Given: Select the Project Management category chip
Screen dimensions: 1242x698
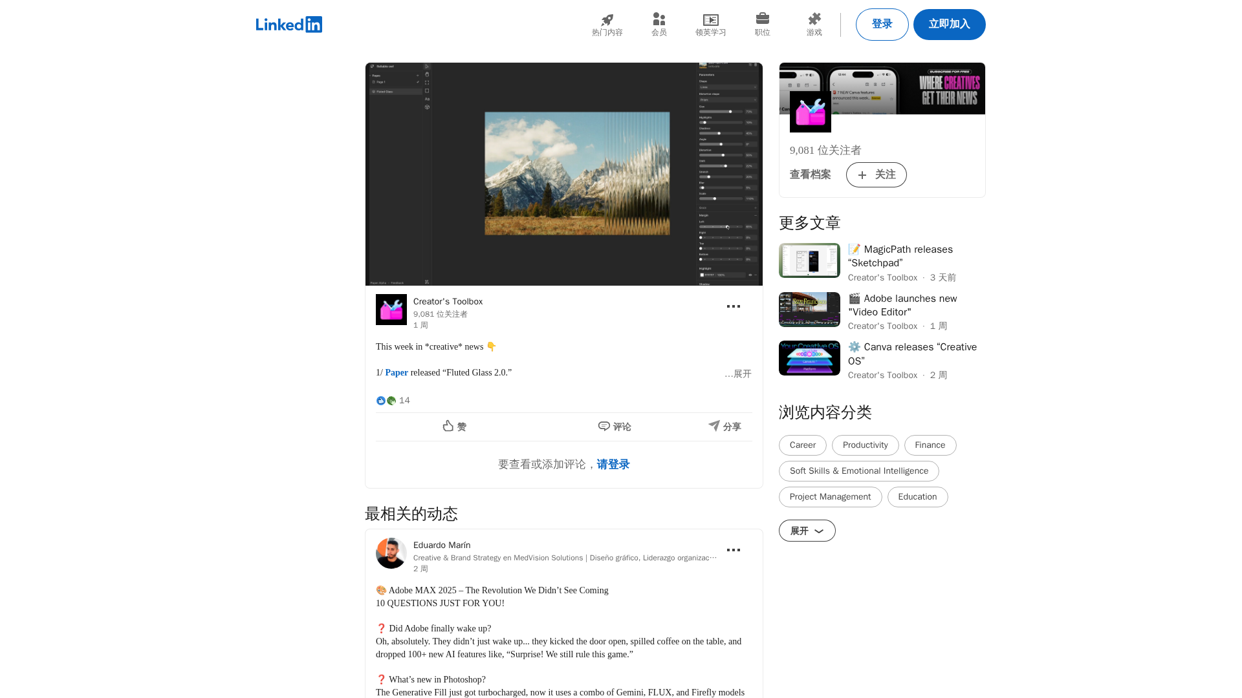Looking at the screenshot, I should point(830,497).
